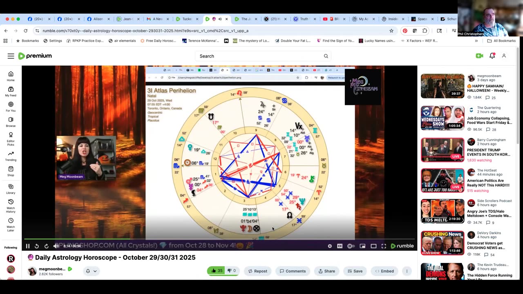
Task: Open Shop in sidebar
Action: [x=11, y=171]
